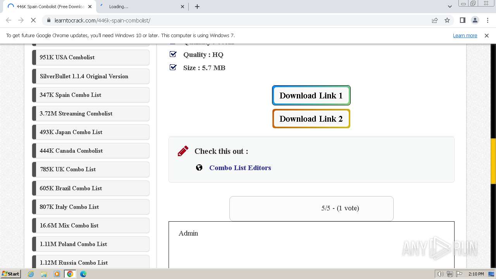Viewport: 496px width, 279px height.
Task: Open 444K Canada Combolist
Action: click(x=91, y=151)
